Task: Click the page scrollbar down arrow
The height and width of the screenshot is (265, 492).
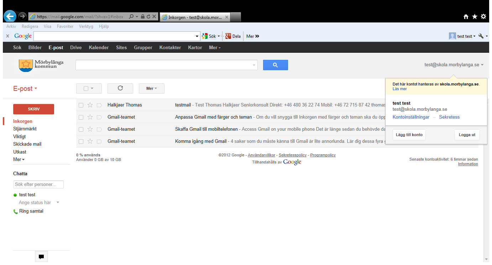Action: point(486,259)
